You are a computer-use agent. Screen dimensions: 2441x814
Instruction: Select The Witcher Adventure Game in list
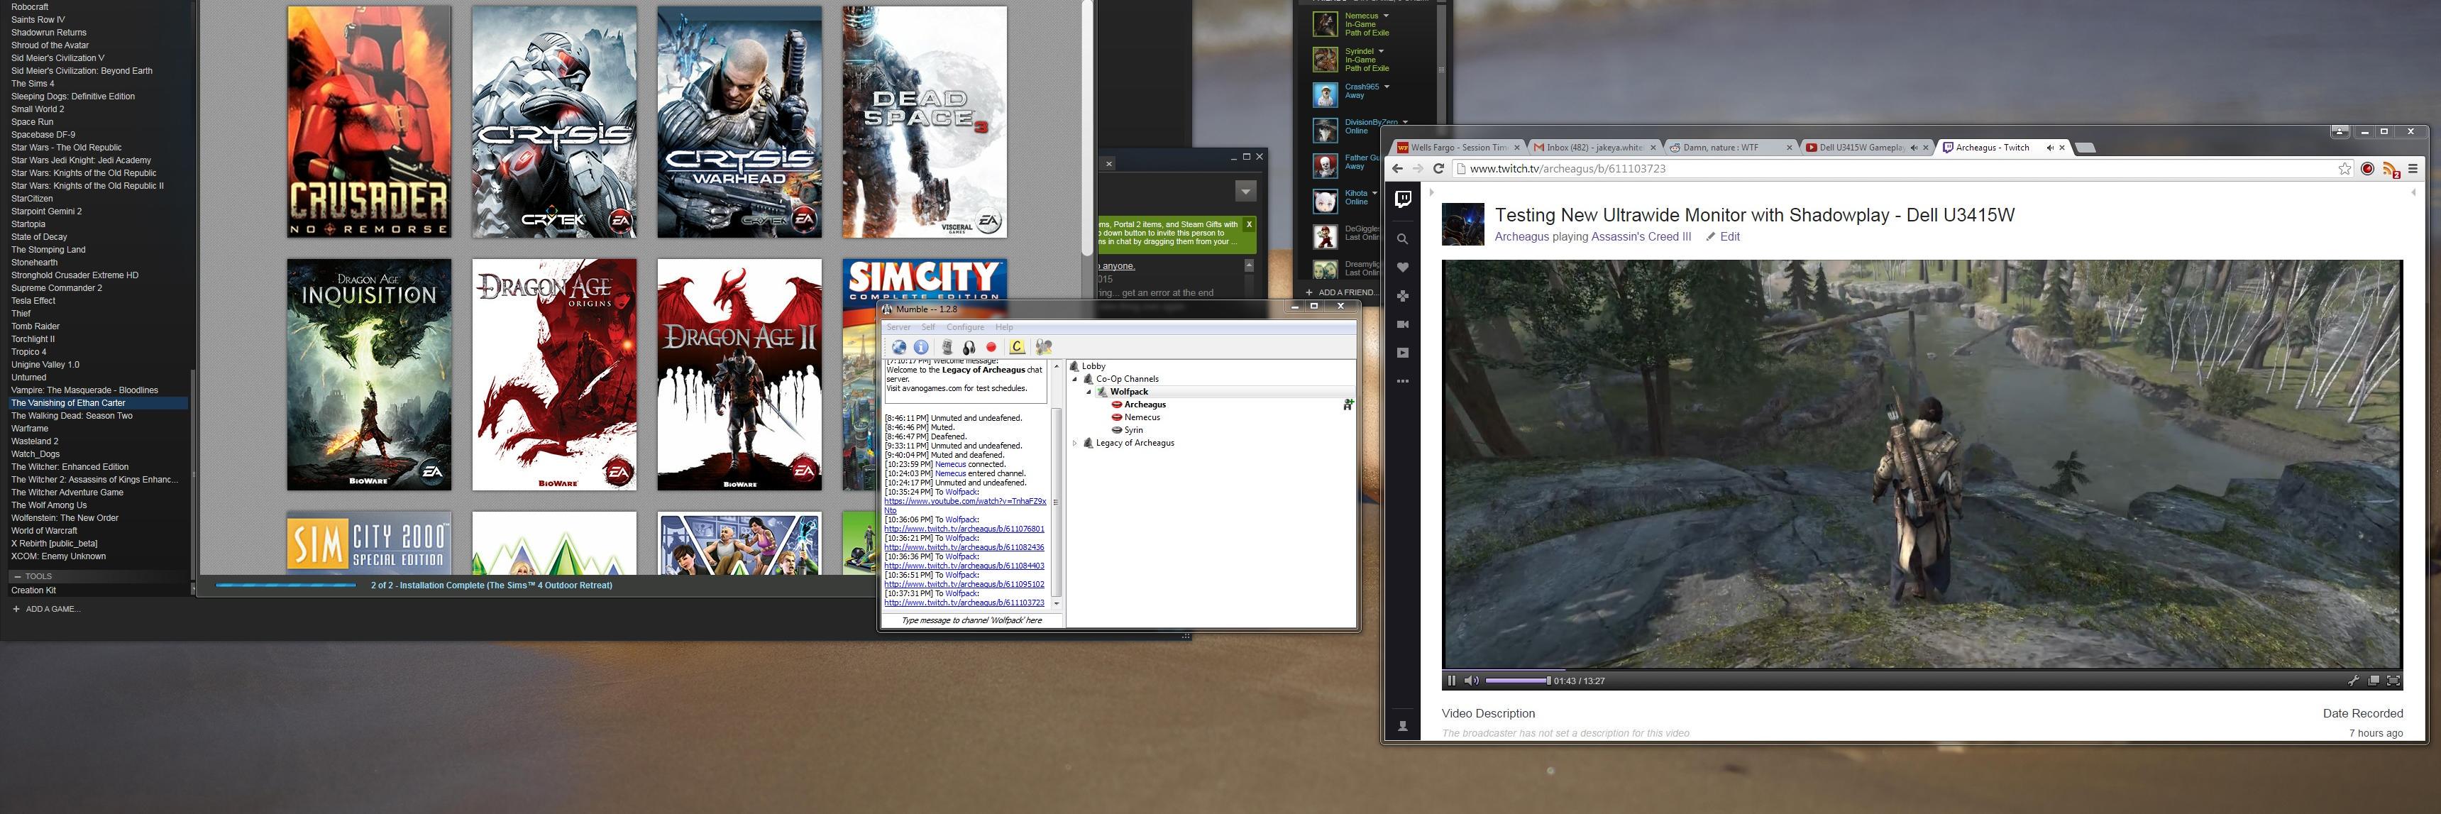point(67,493)
